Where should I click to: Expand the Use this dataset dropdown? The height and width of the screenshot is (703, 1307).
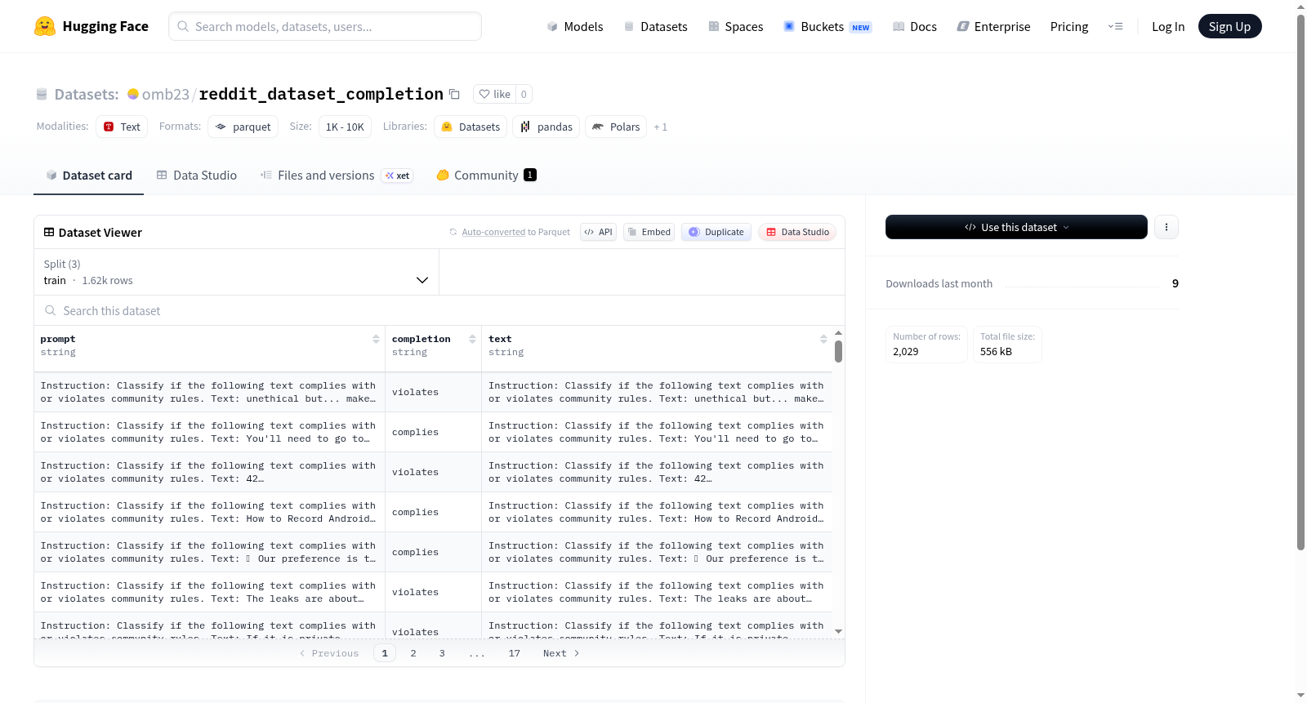pyautogui.click(x=1016, y=227)
